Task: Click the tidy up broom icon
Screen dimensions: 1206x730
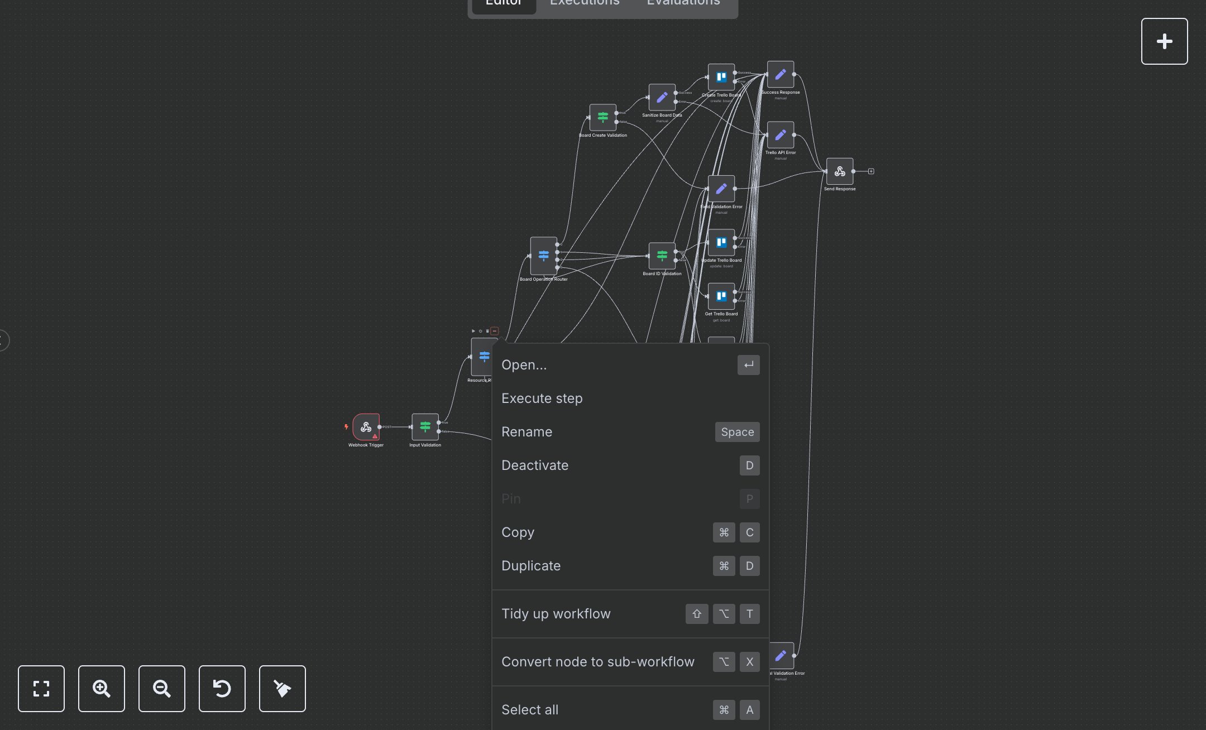Action: coord(283,689)
